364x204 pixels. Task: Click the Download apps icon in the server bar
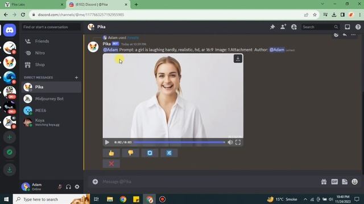pyautogui.click(x=10, y=170)
